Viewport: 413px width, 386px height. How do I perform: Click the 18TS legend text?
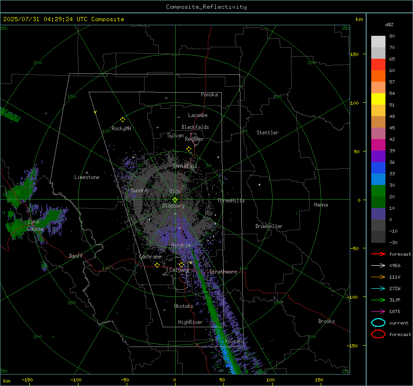click(x=395, y=312)
